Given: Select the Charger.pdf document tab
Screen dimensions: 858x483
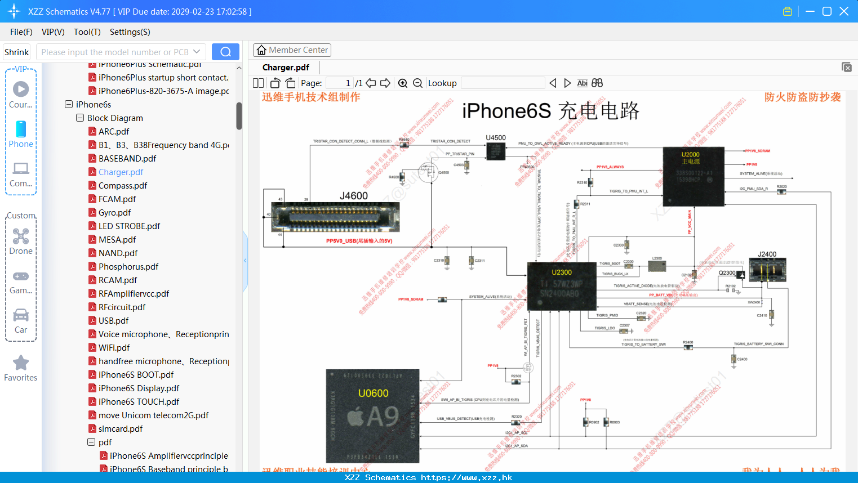Looking at the screenshot, I should coord(286,67).
